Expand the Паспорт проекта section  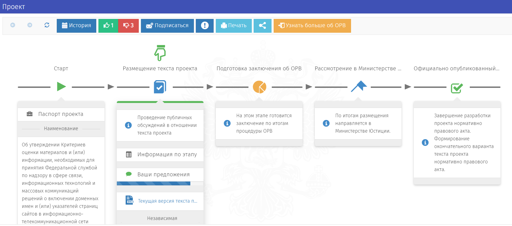61,114
